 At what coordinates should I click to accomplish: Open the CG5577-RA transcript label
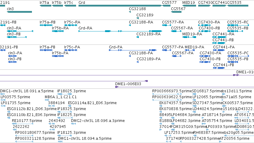pos(173,22)
